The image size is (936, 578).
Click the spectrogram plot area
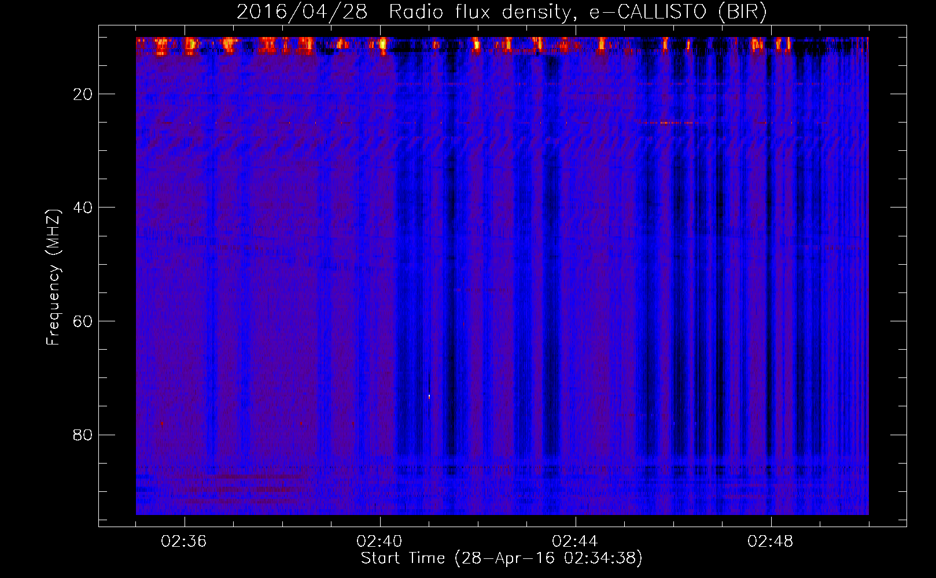pyautogui.click(x=502, y=276)
